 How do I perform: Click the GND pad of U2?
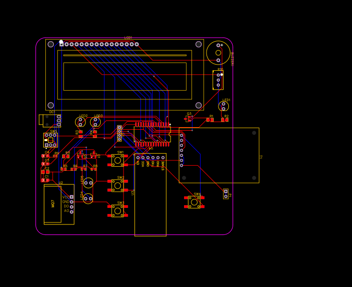click(71, 202)
